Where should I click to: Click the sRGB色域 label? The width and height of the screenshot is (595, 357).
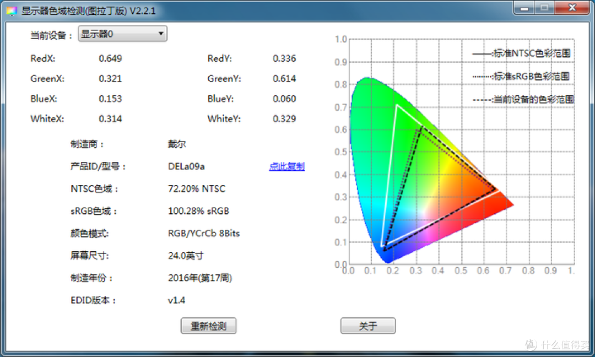pos(93,211)
